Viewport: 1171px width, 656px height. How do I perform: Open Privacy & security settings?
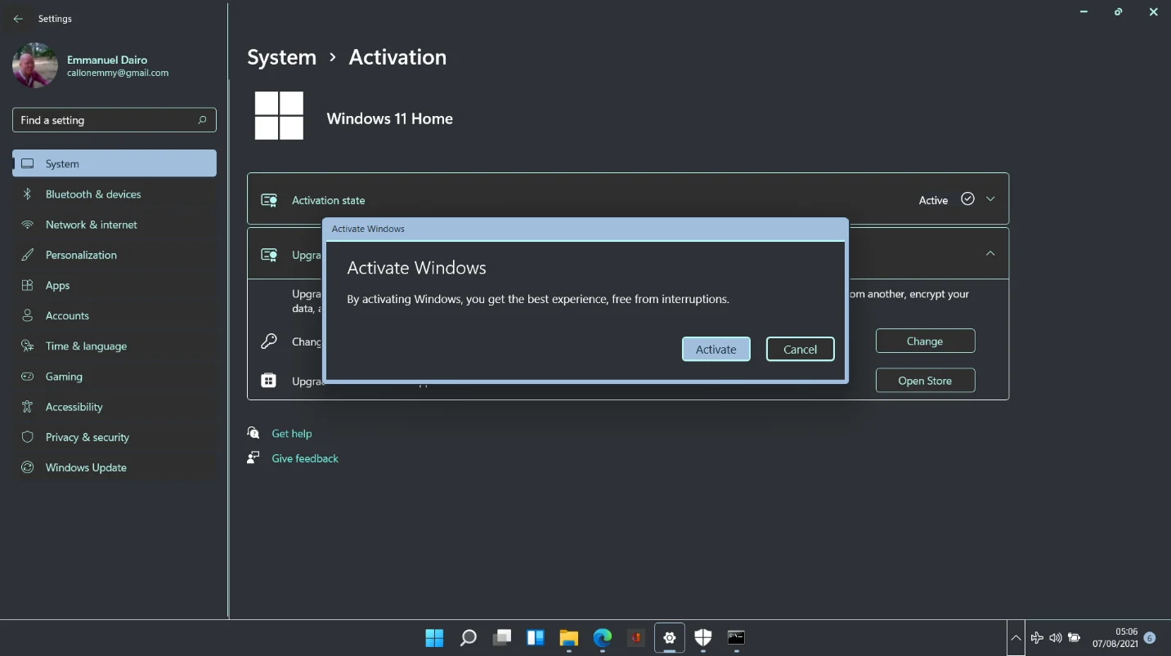click(x=114, y=437)
